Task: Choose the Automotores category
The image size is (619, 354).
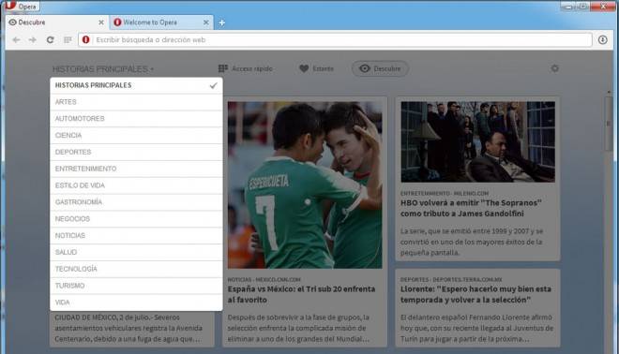Action: [136, 119]
